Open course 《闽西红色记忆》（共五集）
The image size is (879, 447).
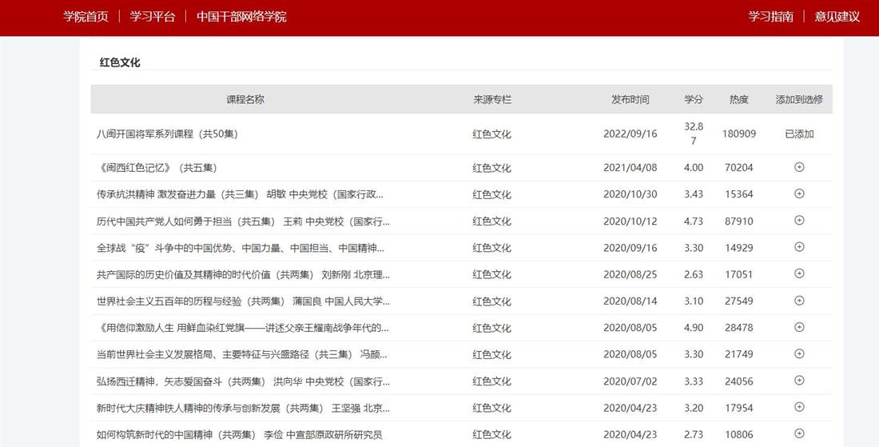[x=157, y=168]
